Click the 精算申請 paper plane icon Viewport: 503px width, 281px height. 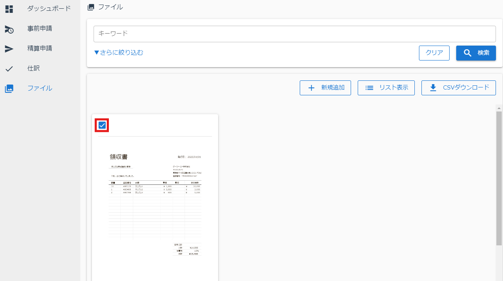[x=9, y=49]
